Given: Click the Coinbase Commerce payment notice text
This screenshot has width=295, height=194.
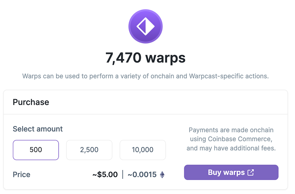Looking at the screenshot, I should point(231,139).
